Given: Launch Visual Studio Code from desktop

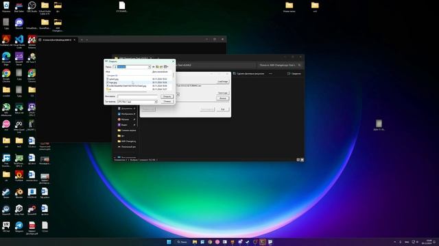Looking at the screenshot, I should pos(19,41).
